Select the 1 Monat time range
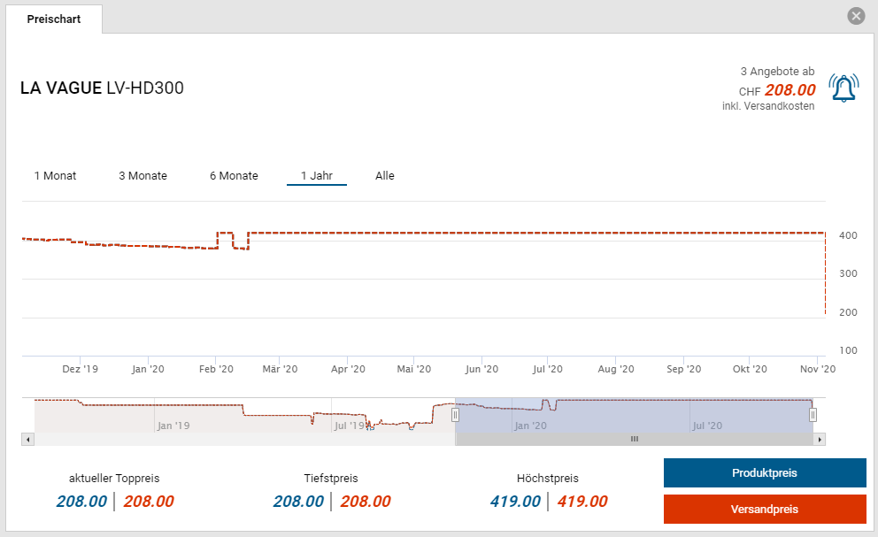 click(x=55, y=176)
